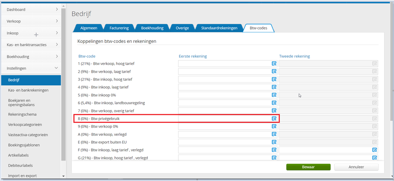Viewport: 394px width, 181px height.
Task: Open account lookup for Btw inkoop, landbouwregeling
Action: [x=274, y=103]
